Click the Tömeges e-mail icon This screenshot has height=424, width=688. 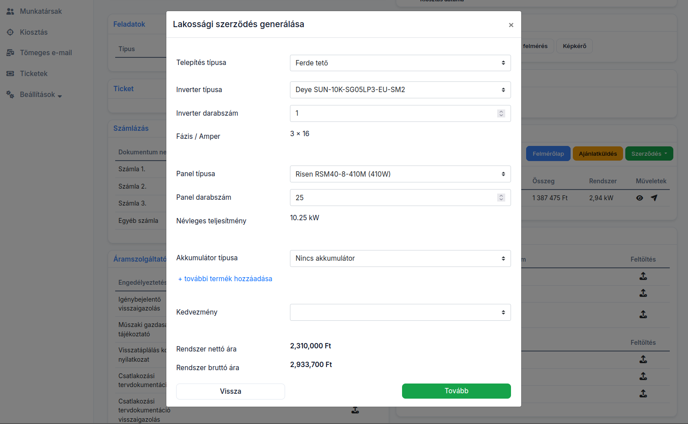[x=10, y=53]
